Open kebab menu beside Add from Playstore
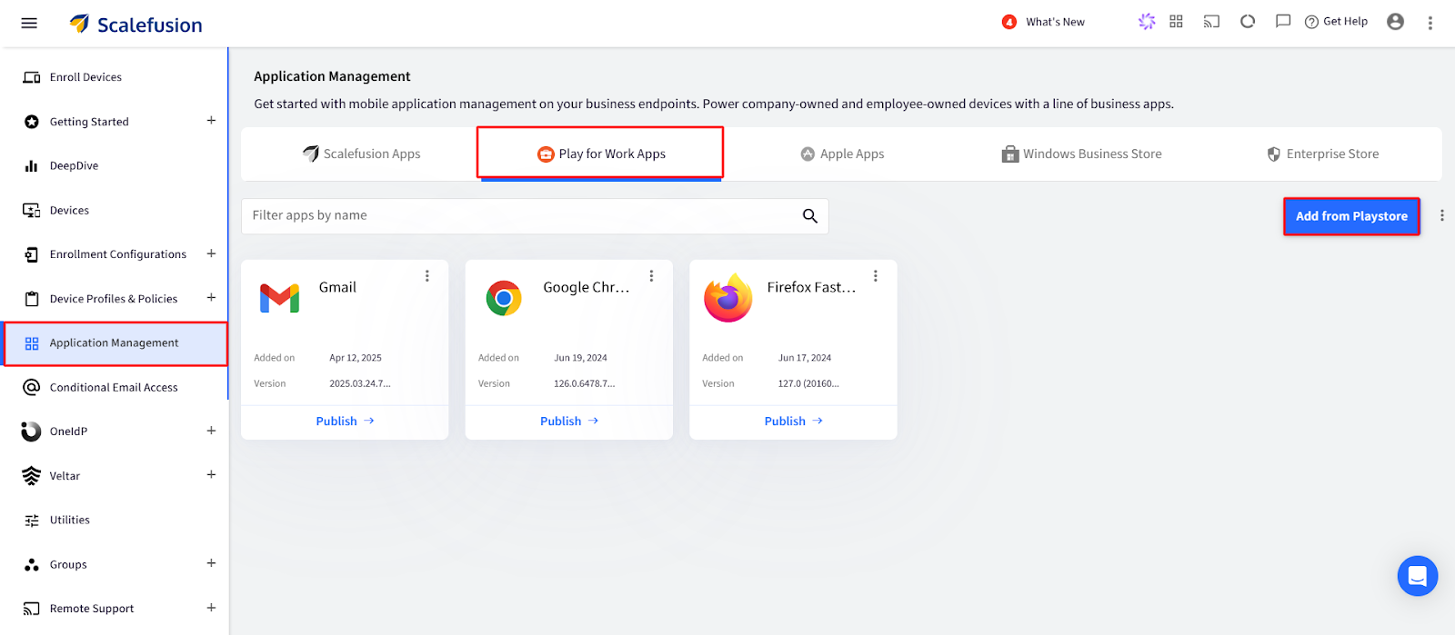Viewport: 1455px width, 635px height. coord(1441,216)
